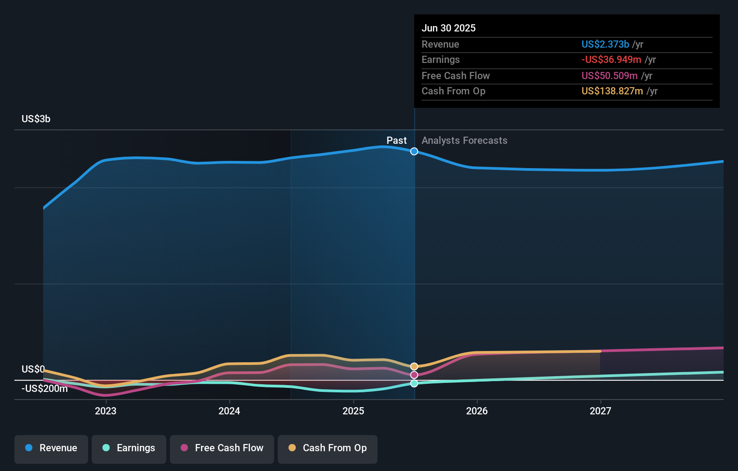Click the teal Earnings legend dot
Image resolution: width=738 pixels, height=471 pixels.
(106, 448)
